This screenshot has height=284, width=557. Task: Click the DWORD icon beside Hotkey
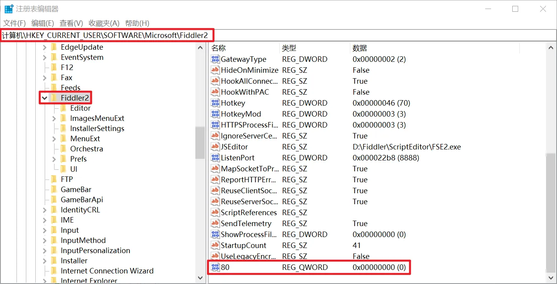215,103
